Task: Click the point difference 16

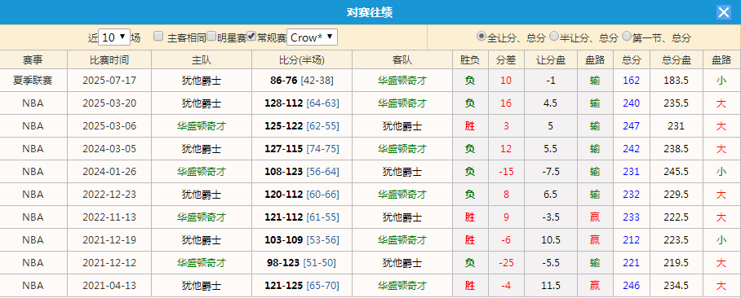Action: tap(506, 103)
